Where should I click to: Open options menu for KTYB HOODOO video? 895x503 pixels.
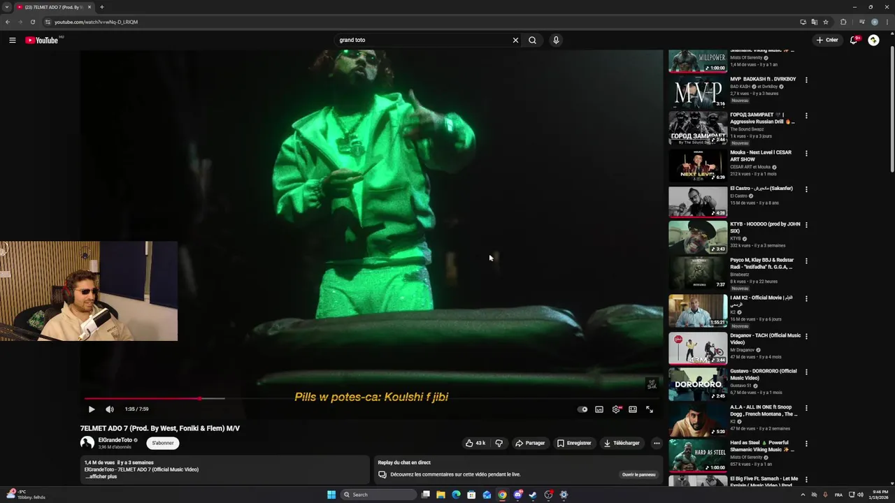tap(806, 225)
